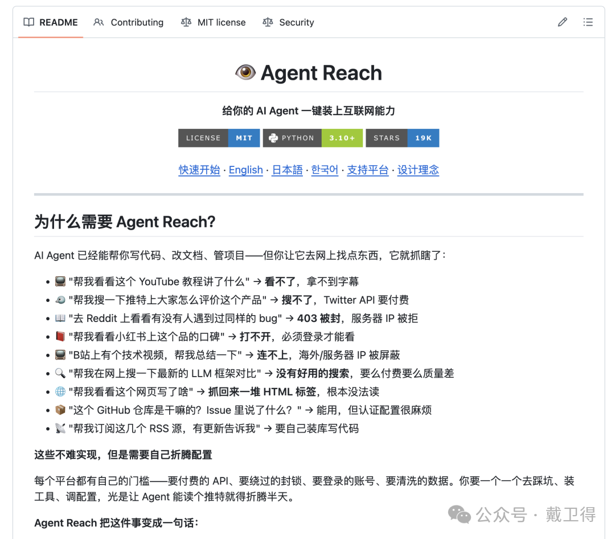
Task: Click 这些不难实现,但是需要自己折腾配置 bold line
Action: click(123, 455)
